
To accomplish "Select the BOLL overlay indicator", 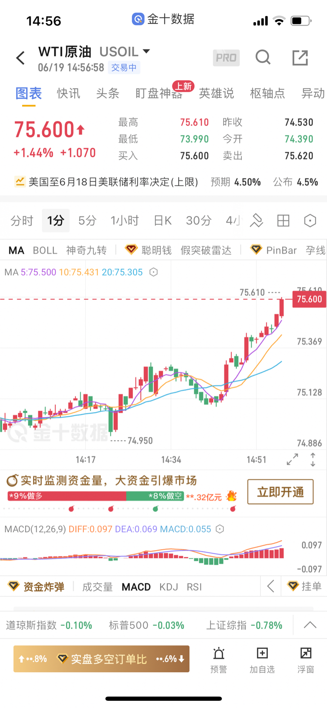I will click(x=45, y=250).
